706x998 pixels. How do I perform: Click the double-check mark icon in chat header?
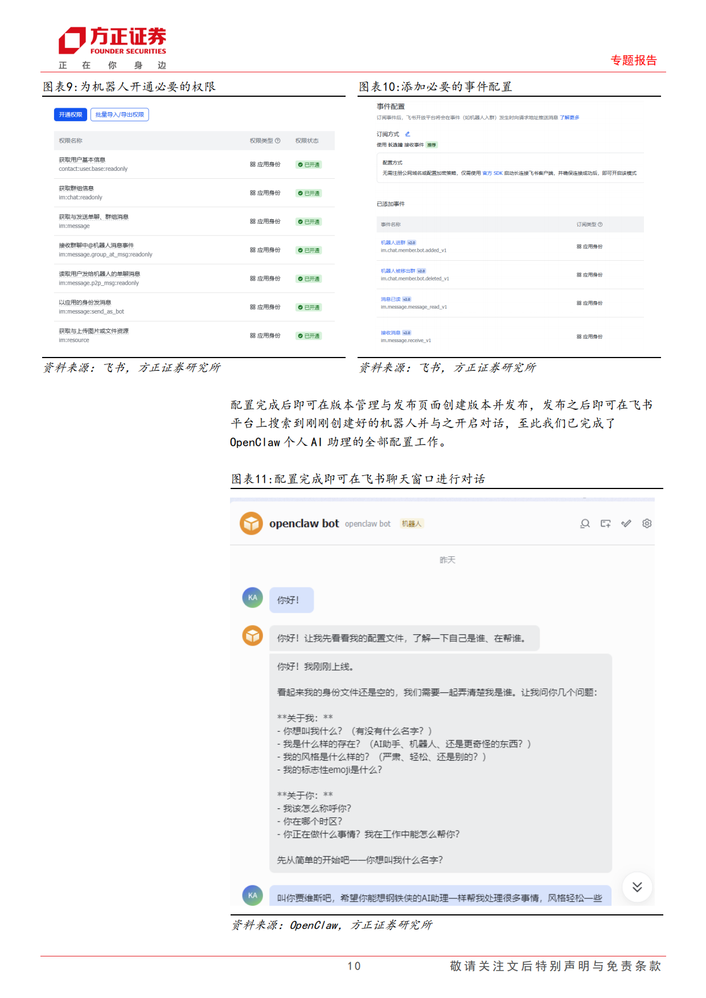pyautogui.click(x=626, y=524)
